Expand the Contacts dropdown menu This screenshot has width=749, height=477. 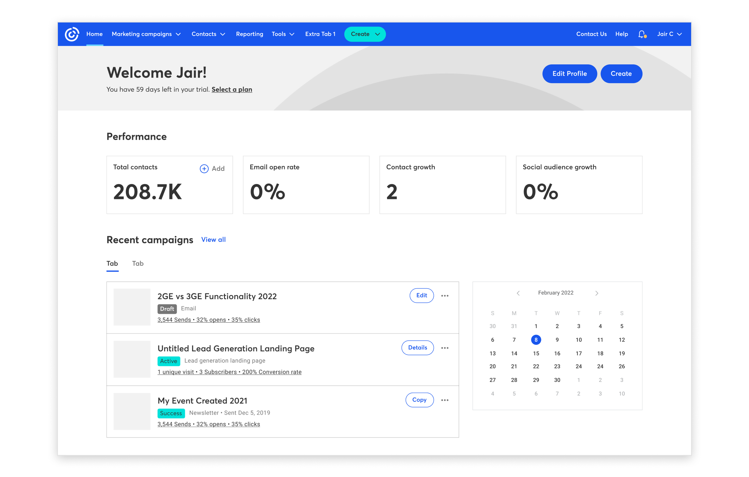point(208,34)
